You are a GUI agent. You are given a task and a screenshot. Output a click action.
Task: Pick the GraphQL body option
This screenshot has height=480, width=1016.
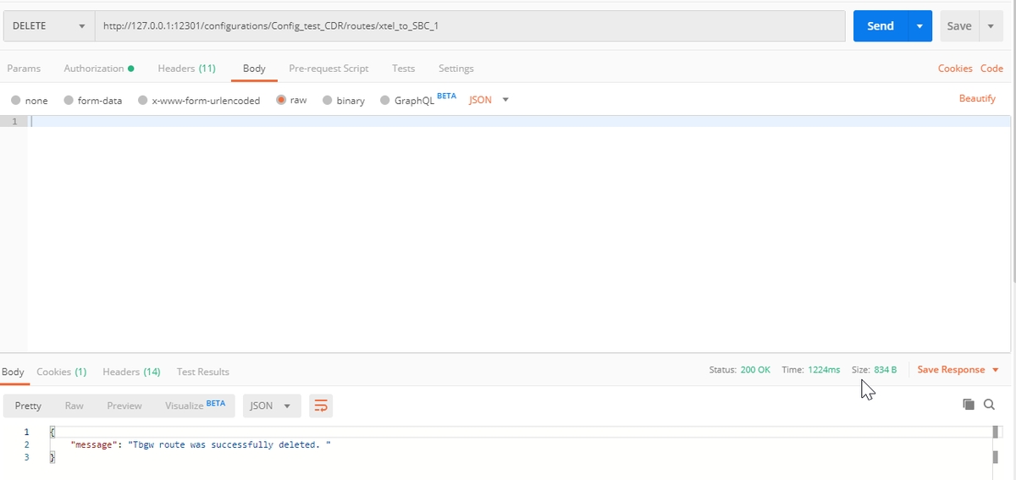coord(385,100)
